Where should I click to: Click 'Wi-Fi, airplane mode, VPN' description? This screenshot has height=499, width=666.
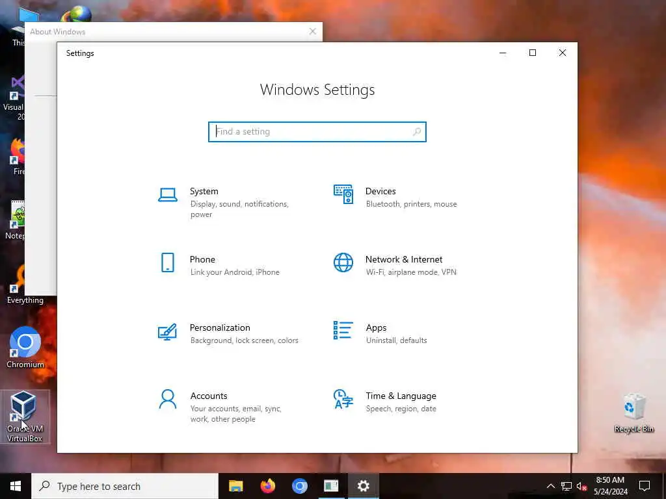[x=411, y=272]
